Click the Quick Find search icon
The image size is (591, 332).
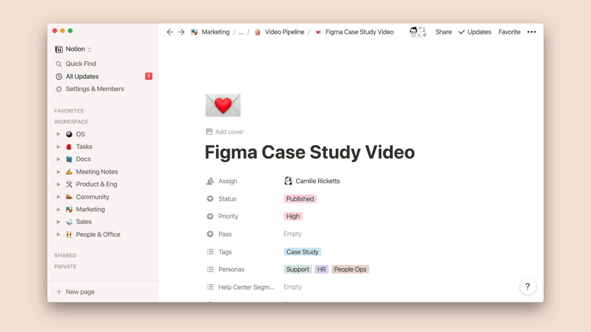(x=59, y=64)
